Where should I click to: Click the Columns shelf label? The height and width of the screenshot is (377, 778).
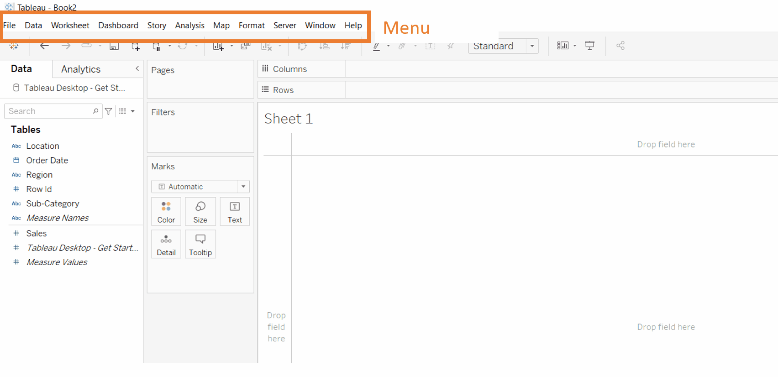[x=290, y=69]
